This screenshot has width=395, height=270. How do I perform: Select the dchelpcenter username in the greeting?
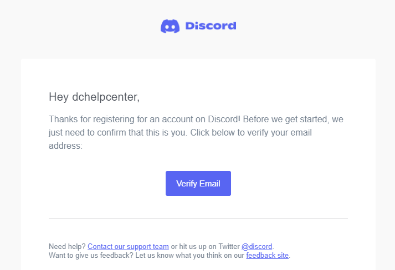coord(106,97)
